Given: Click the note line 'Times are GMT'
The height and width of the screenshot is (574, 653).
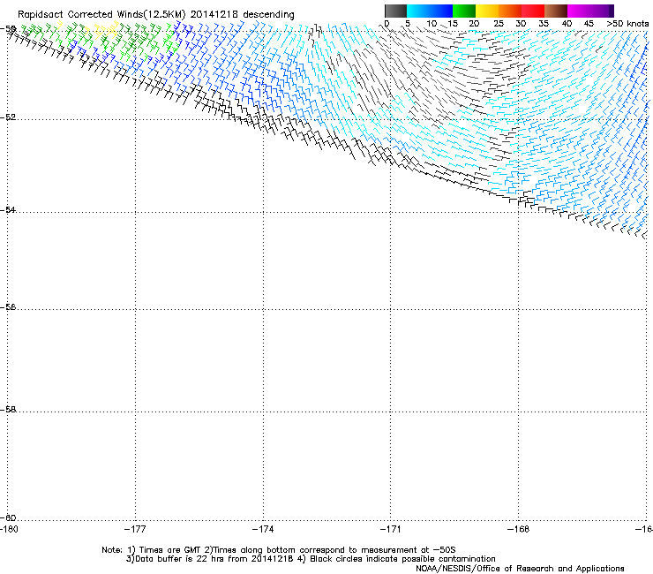Looking at the screenshot, I should (169, 550).
